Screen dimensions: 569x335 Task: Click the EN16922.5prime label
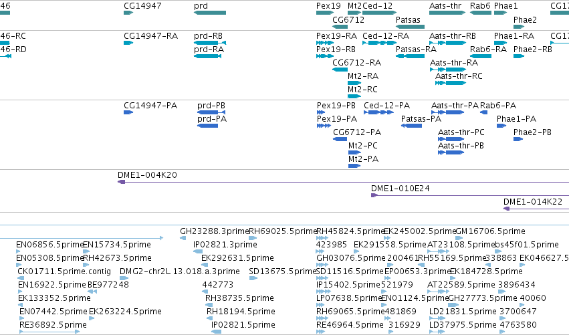[52, 285]
